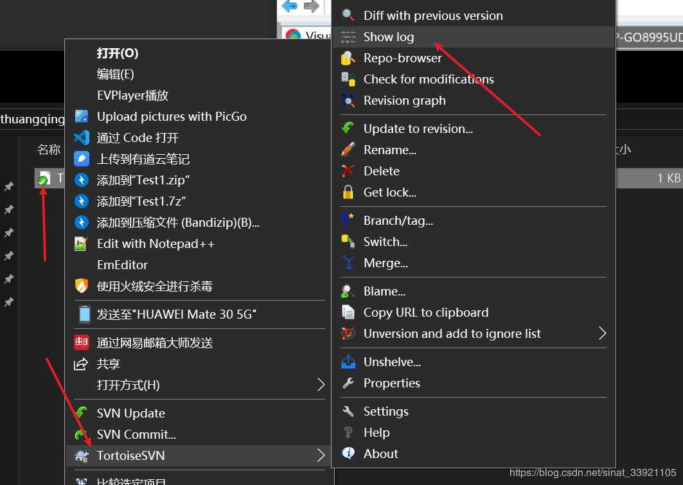Select Show log from the menu
The width and height of the screenshot is (683, 485).
pos(389,37)
